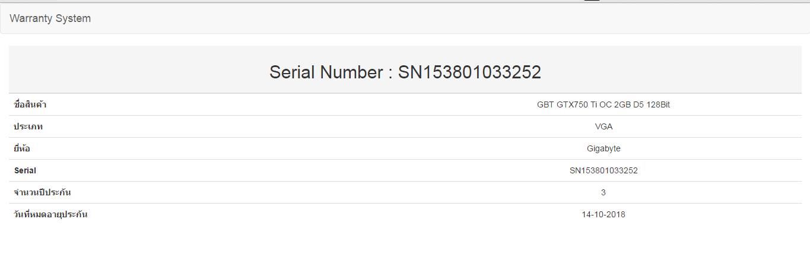This screenshot has height=260, width=810.
Task: Click the bold Serial row label
Action: [25, 170]
